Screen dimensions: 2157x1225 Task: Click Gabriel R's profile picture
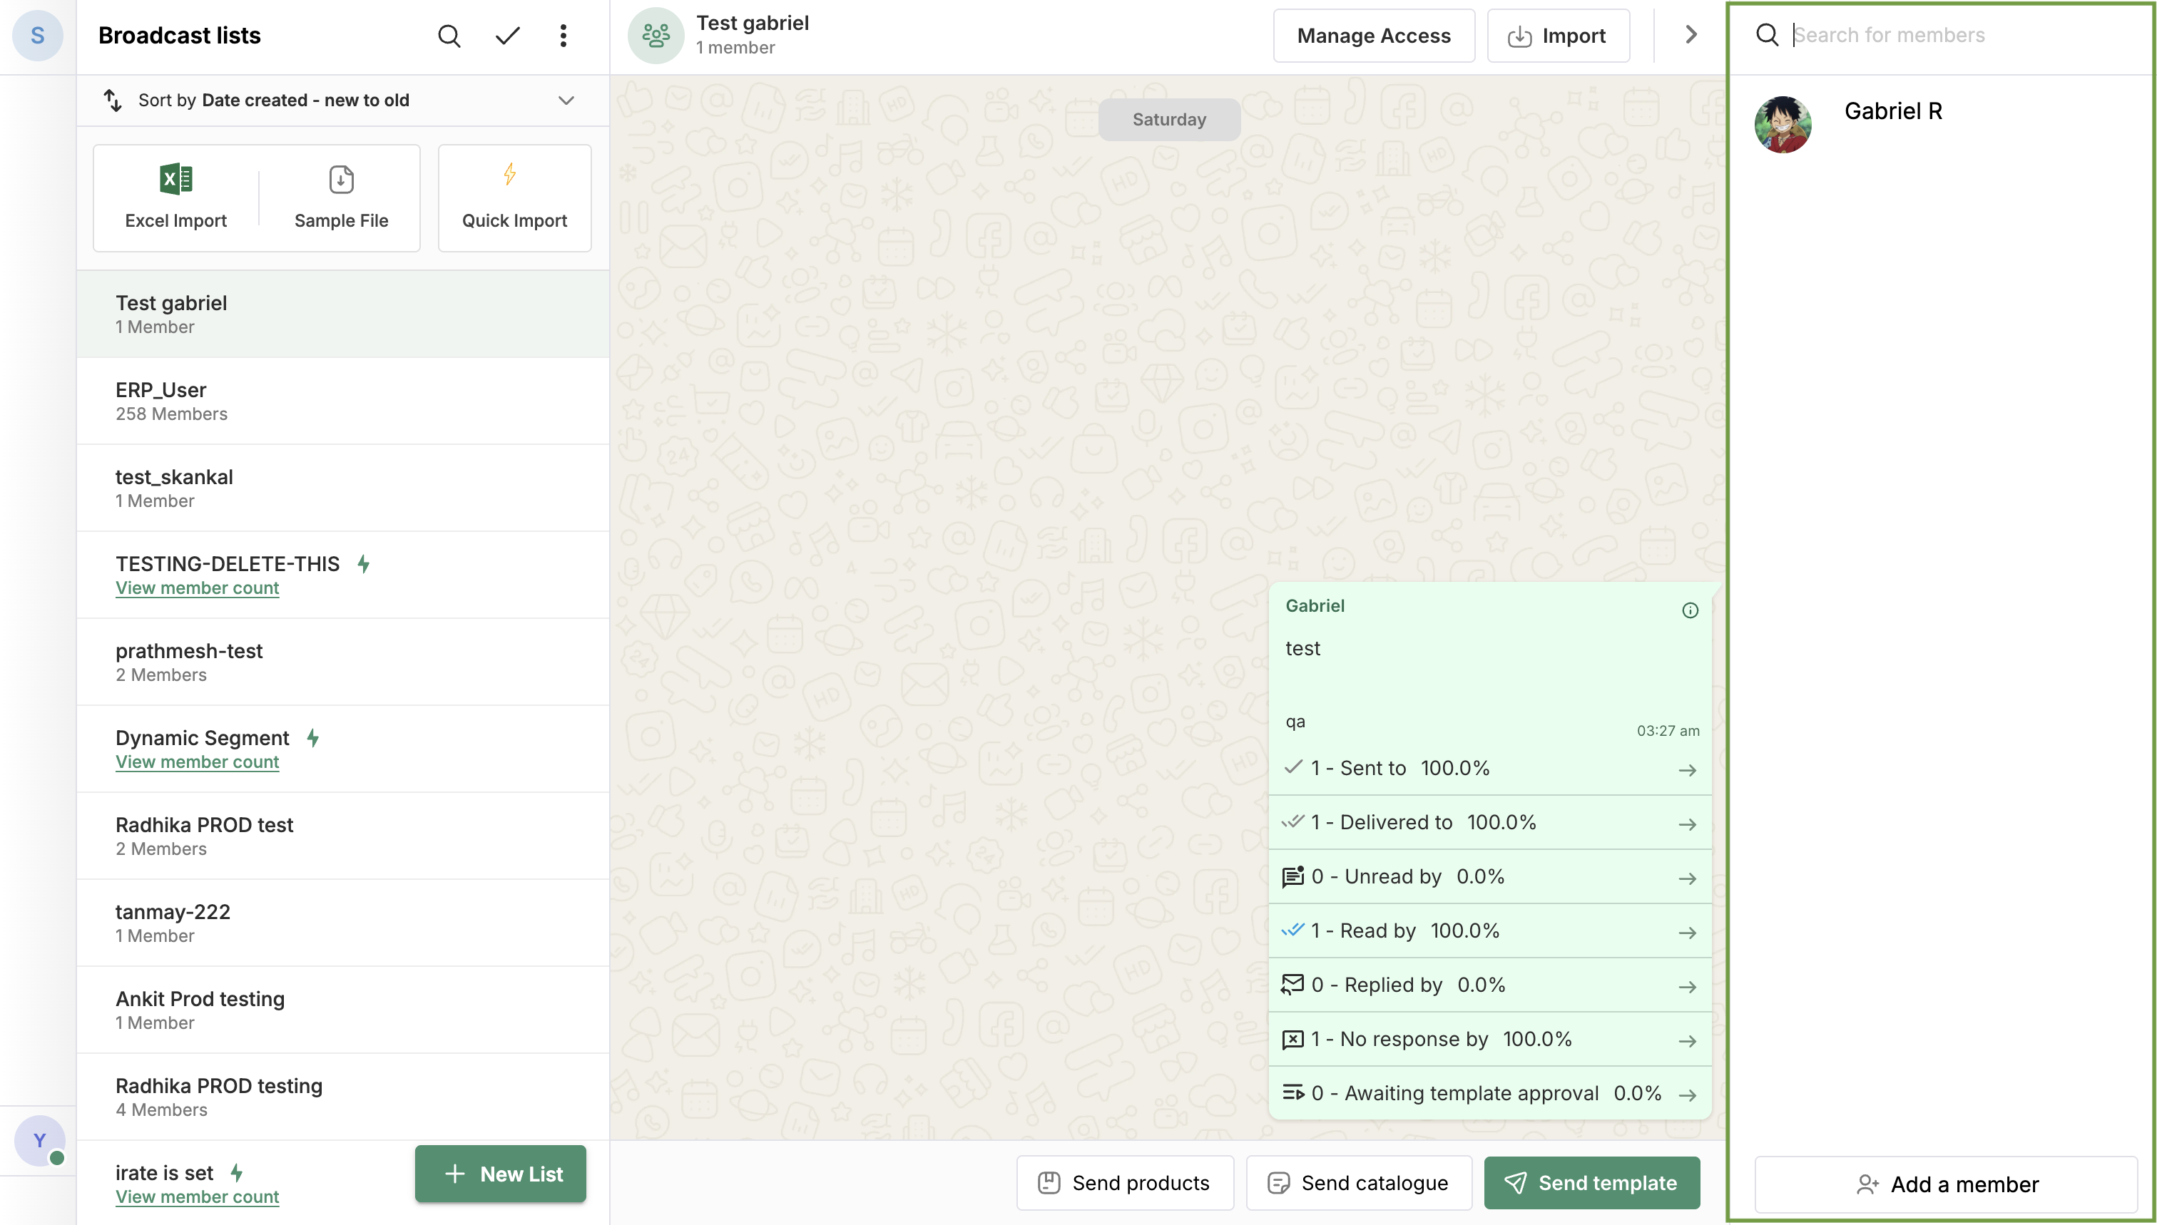point(1783,125)
